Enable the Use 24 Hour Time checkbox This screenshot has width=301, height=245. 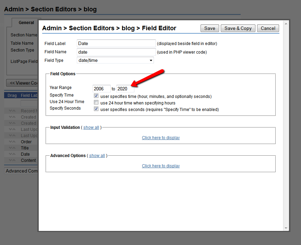(x=96, y=103)
